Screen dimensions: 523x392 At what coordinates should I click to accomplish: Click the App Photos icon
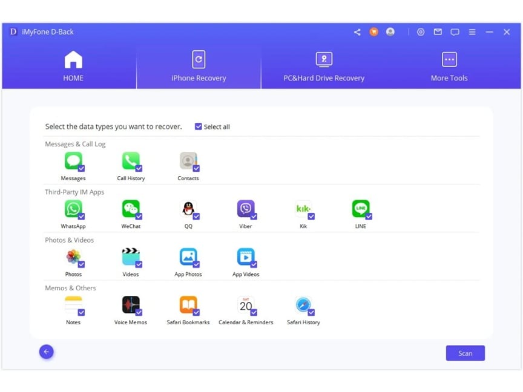coord(188,257)
